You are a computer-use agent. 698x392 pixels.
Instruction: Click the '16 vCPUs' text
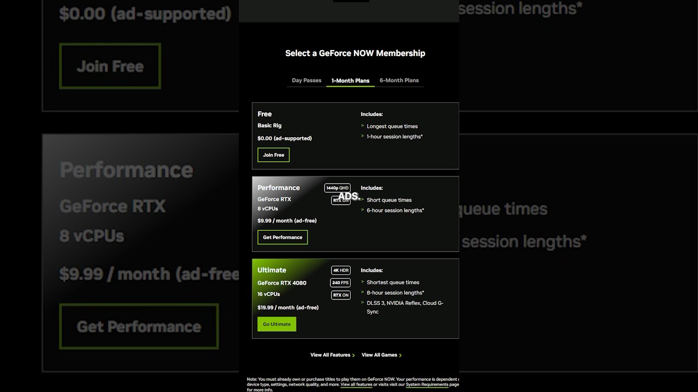[x=269, y=294]
